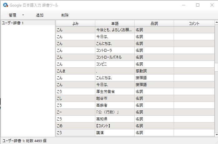Click the コメント column header
The image size is (218, 144).
194,24
